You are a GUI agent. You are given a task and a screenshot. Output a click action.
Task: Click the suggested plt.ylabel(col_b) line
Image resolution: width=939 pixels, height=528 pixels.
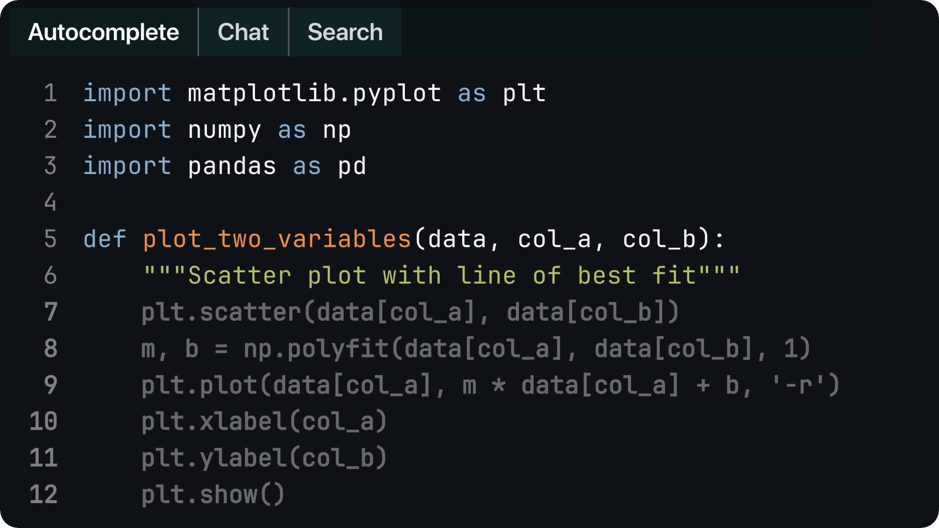point(264,458)
